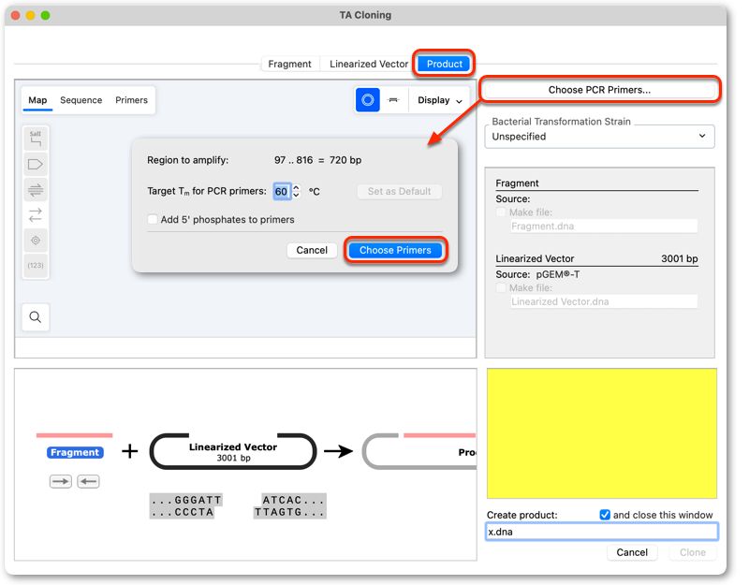Image resolution: width=749 pixels, height=585 pixels.
Task: Toggle the primers display icon in sidebar
Action: click(36, 190)
